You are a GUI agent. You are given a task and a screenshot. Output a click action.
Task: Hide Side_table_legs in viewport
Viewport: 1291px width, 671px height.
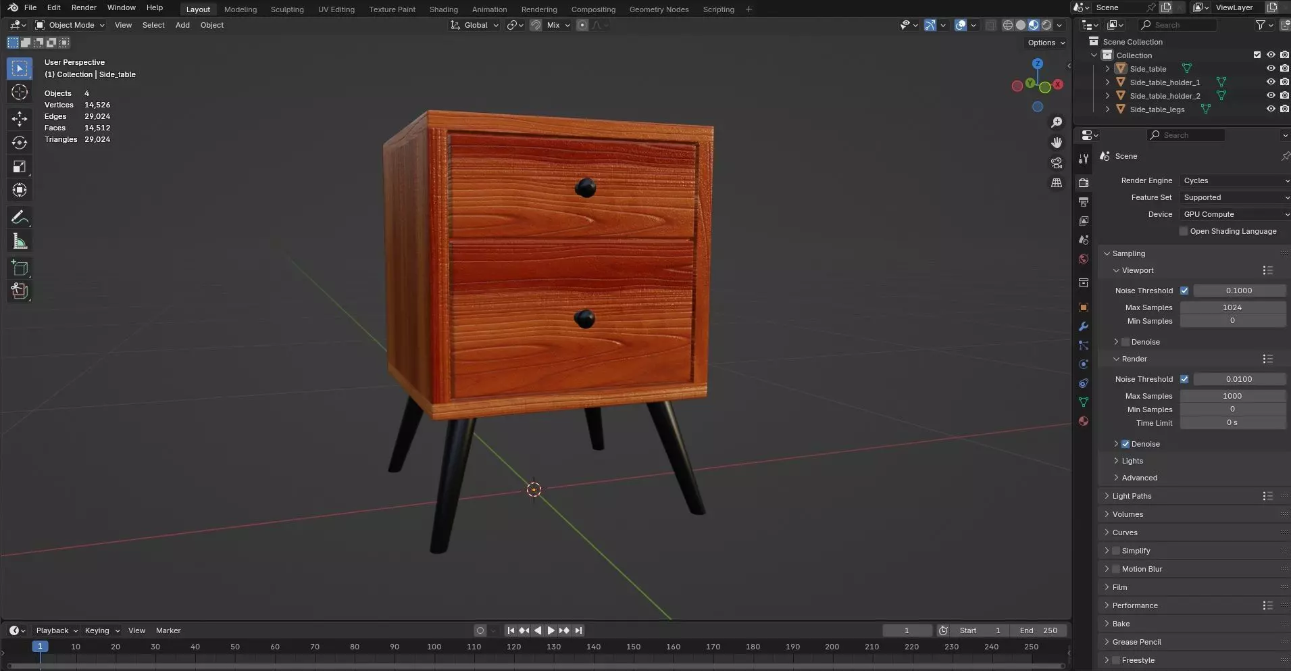tap(1271, 109)
